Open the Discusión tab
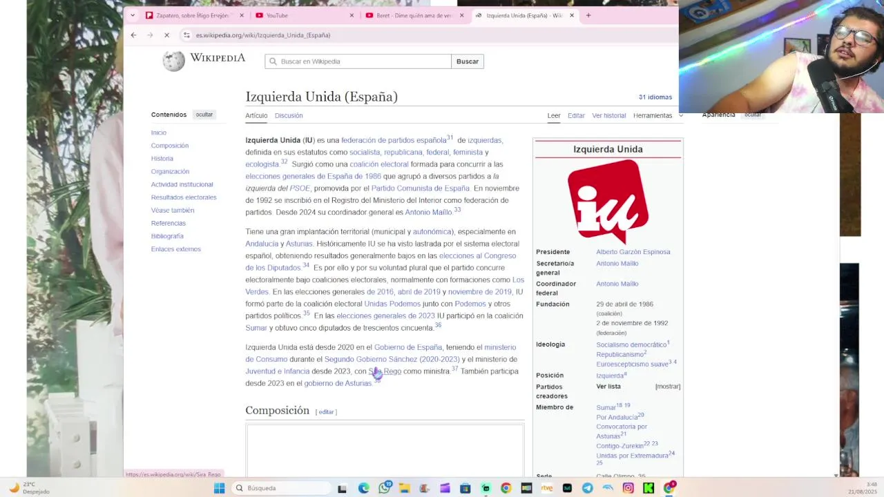Screen dimensions: 884x497 click(289, 115)
